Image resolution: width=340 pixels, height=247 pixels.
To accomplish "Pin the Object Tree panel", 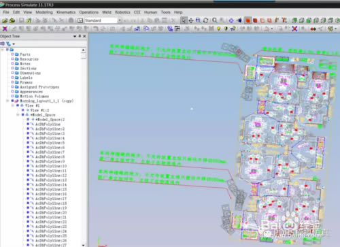I will tap(80, 36).
